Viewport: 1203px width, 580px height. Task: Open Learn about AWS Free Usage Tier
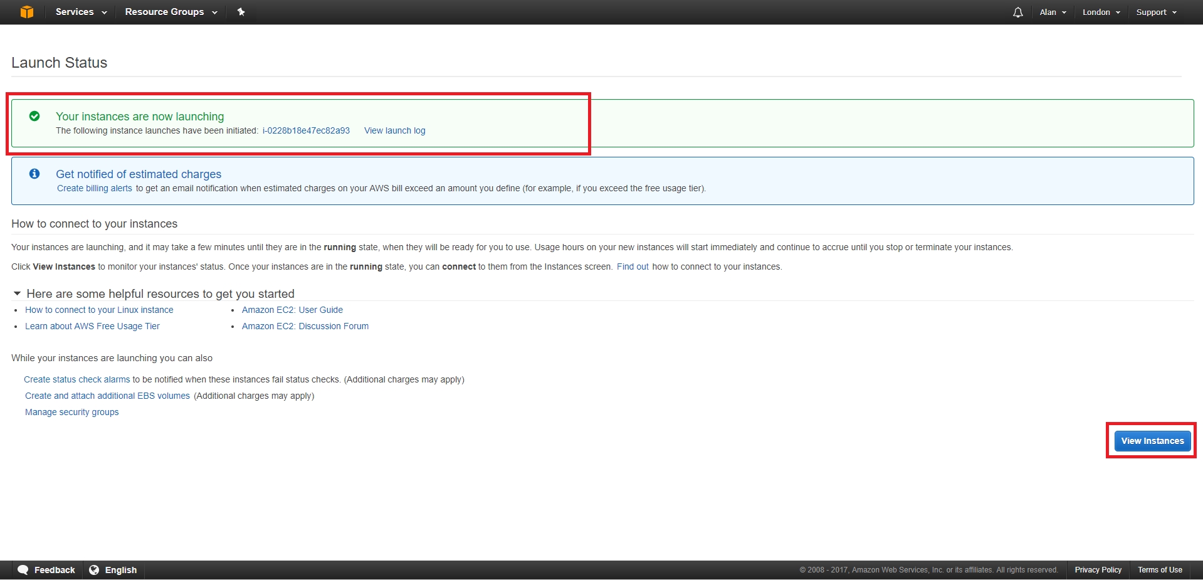(92, 326)
